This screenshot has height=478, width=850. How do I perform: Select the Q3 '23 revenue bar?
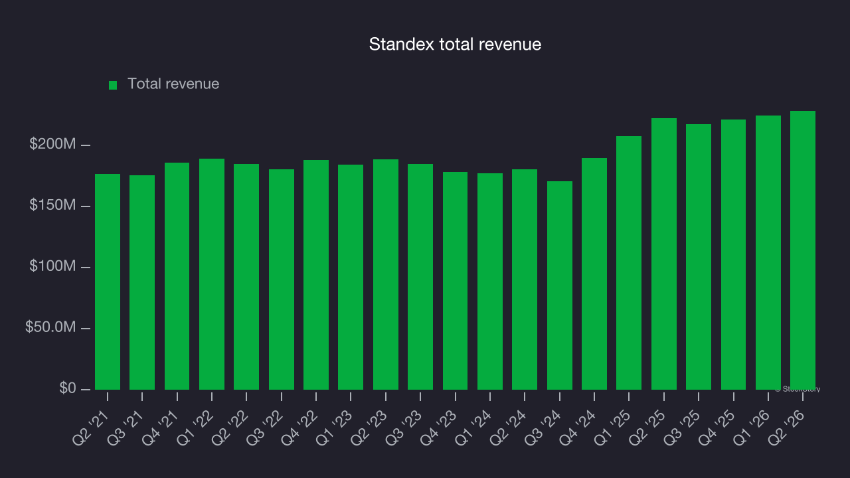[420, 277]
